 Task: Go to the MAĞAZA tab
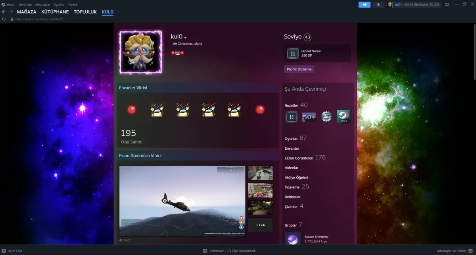[x=27, y=12]
